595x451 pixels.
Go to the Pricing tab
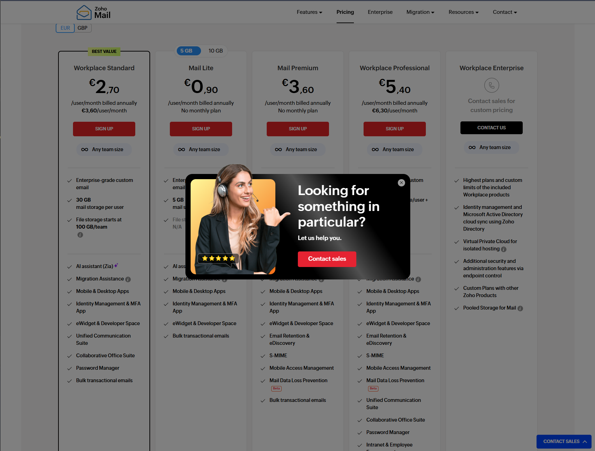[345, 12]
